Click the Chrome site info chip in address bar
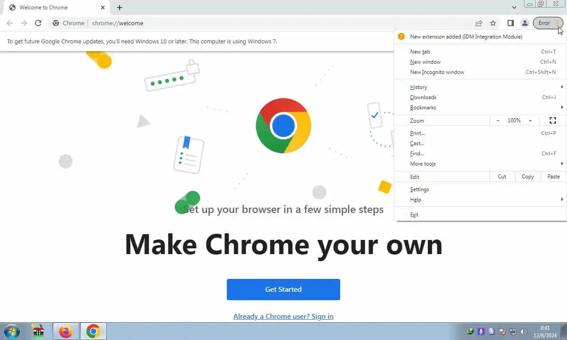Screen dimensions: 567x340 point(69,23)
